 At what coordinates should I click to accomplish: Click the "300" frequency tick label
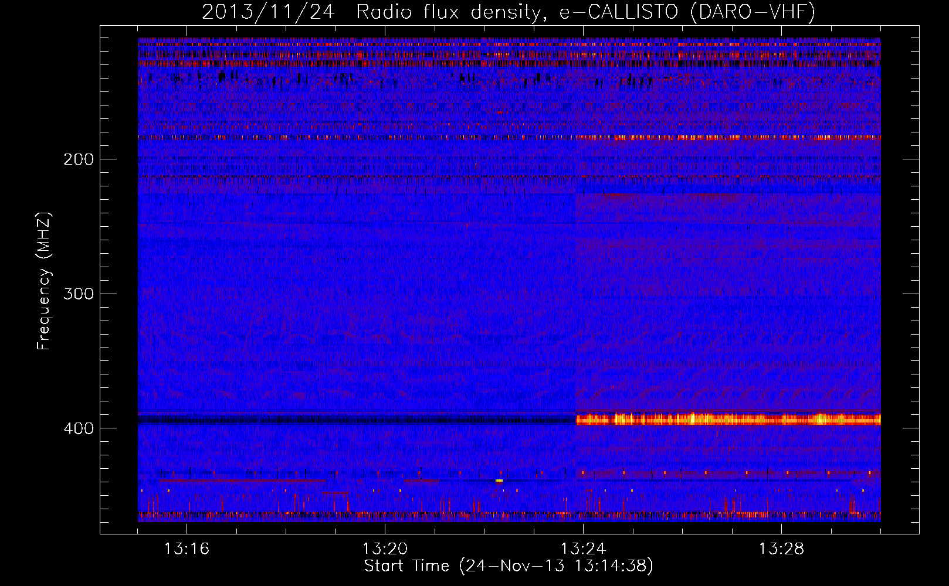coord(79,294)
